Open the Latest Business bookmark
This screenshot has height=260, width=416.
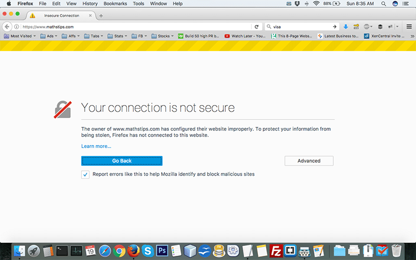point(338,36)
